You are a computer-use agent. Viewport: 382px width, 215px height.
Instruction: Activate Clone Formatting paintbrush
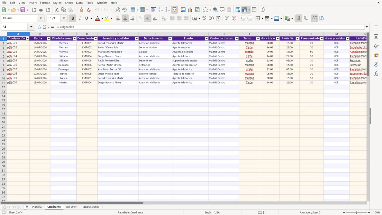point(82,10)
